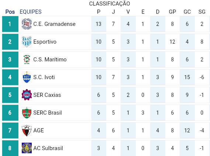Sort by the P points column header
The image size is (210, 156).
point(99,12)
